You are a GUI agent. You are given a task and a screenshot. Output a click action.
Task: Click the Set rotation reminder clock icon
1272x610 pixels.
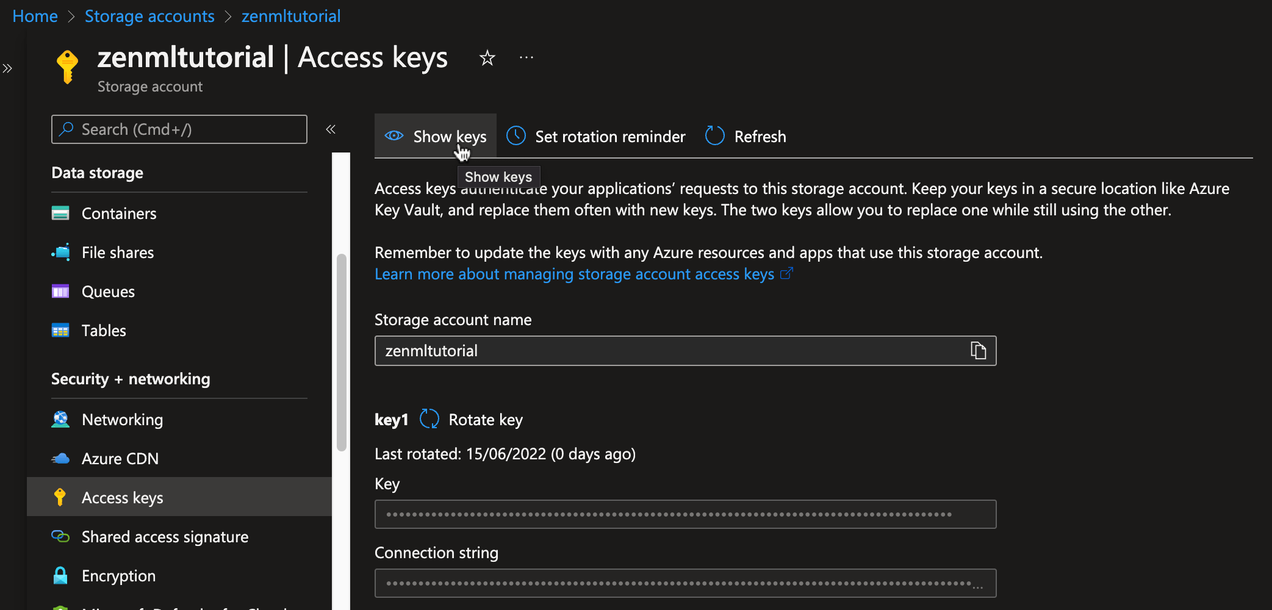(516, 136)
